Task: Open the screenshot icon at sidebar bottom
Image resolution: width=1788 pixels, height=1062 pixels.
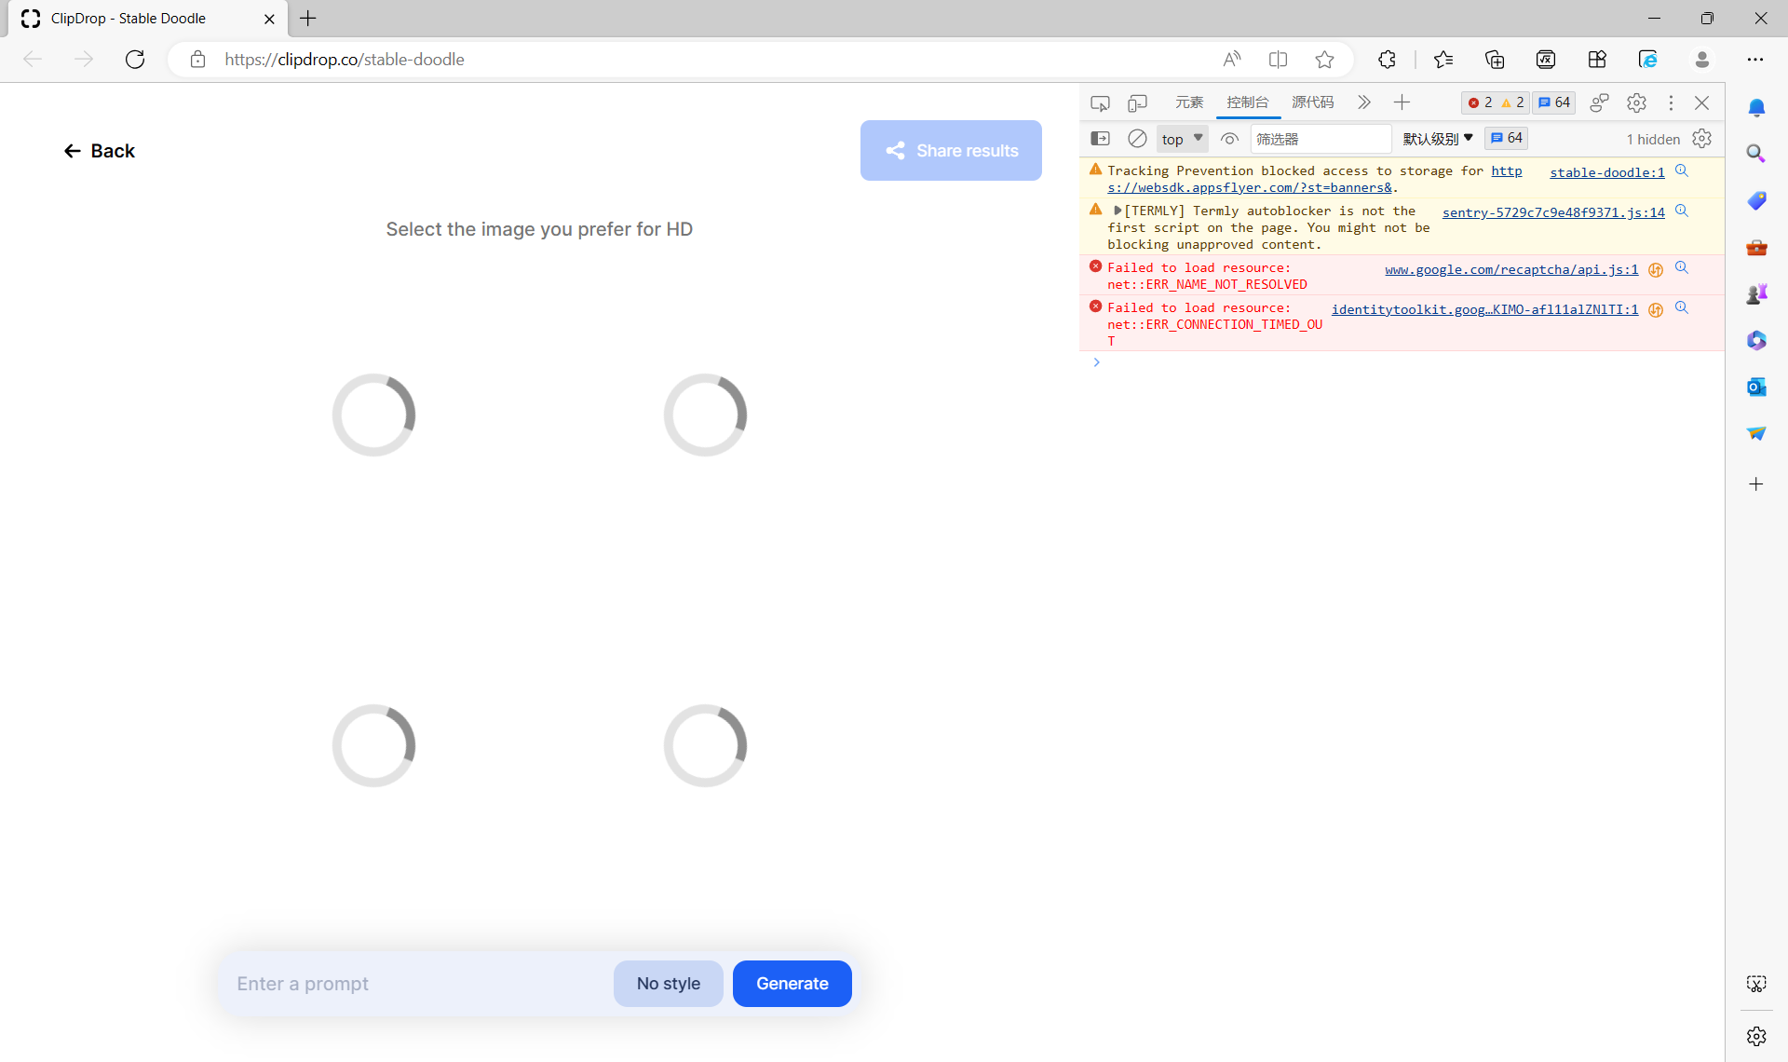Action: click(1756, 984)
